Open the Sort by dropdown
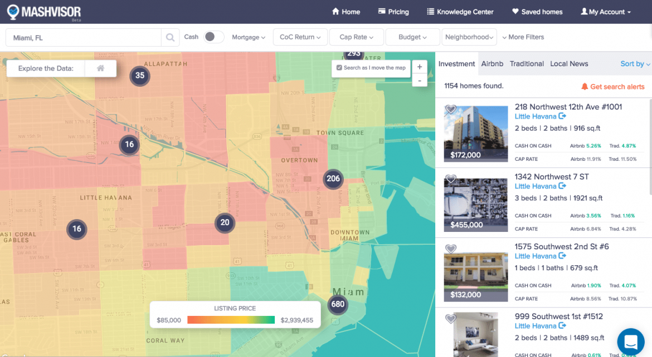 point(635,63)
